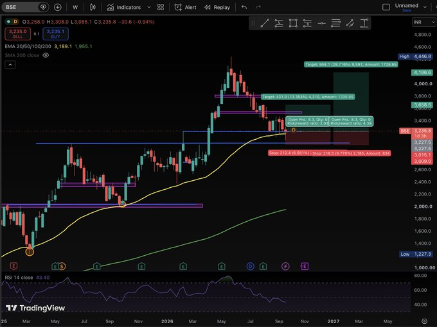Open the layout setup square icon
The height and width of the screenshot is (327, 437).
pyautogui.click(x=386, y=7)
